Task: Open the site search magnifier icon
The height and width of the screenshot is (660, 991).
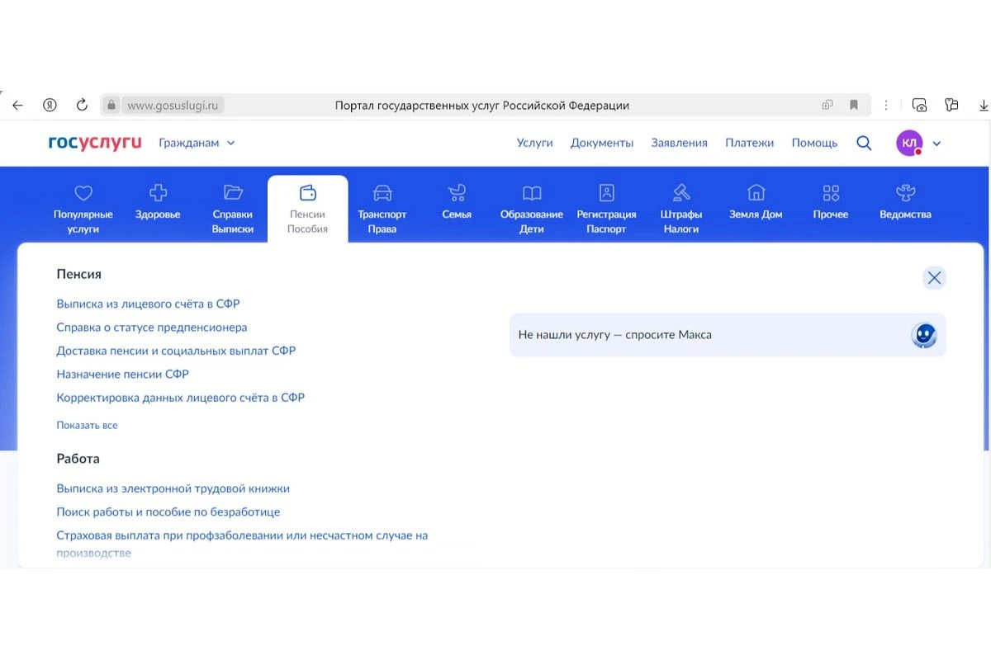Action: [x=864, y=143]
